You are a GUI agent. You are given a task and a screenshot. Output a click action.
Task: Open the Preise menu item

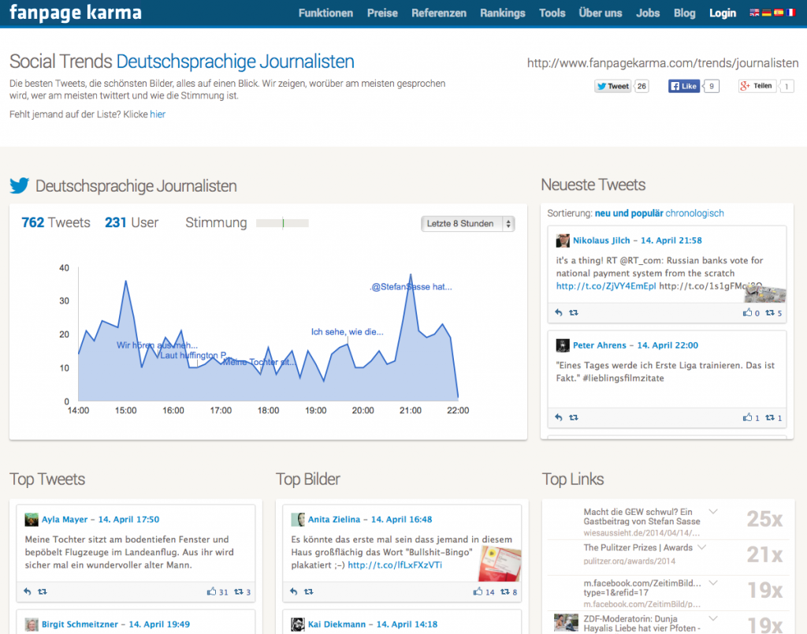pyautogui.click(x=382, y=13)
